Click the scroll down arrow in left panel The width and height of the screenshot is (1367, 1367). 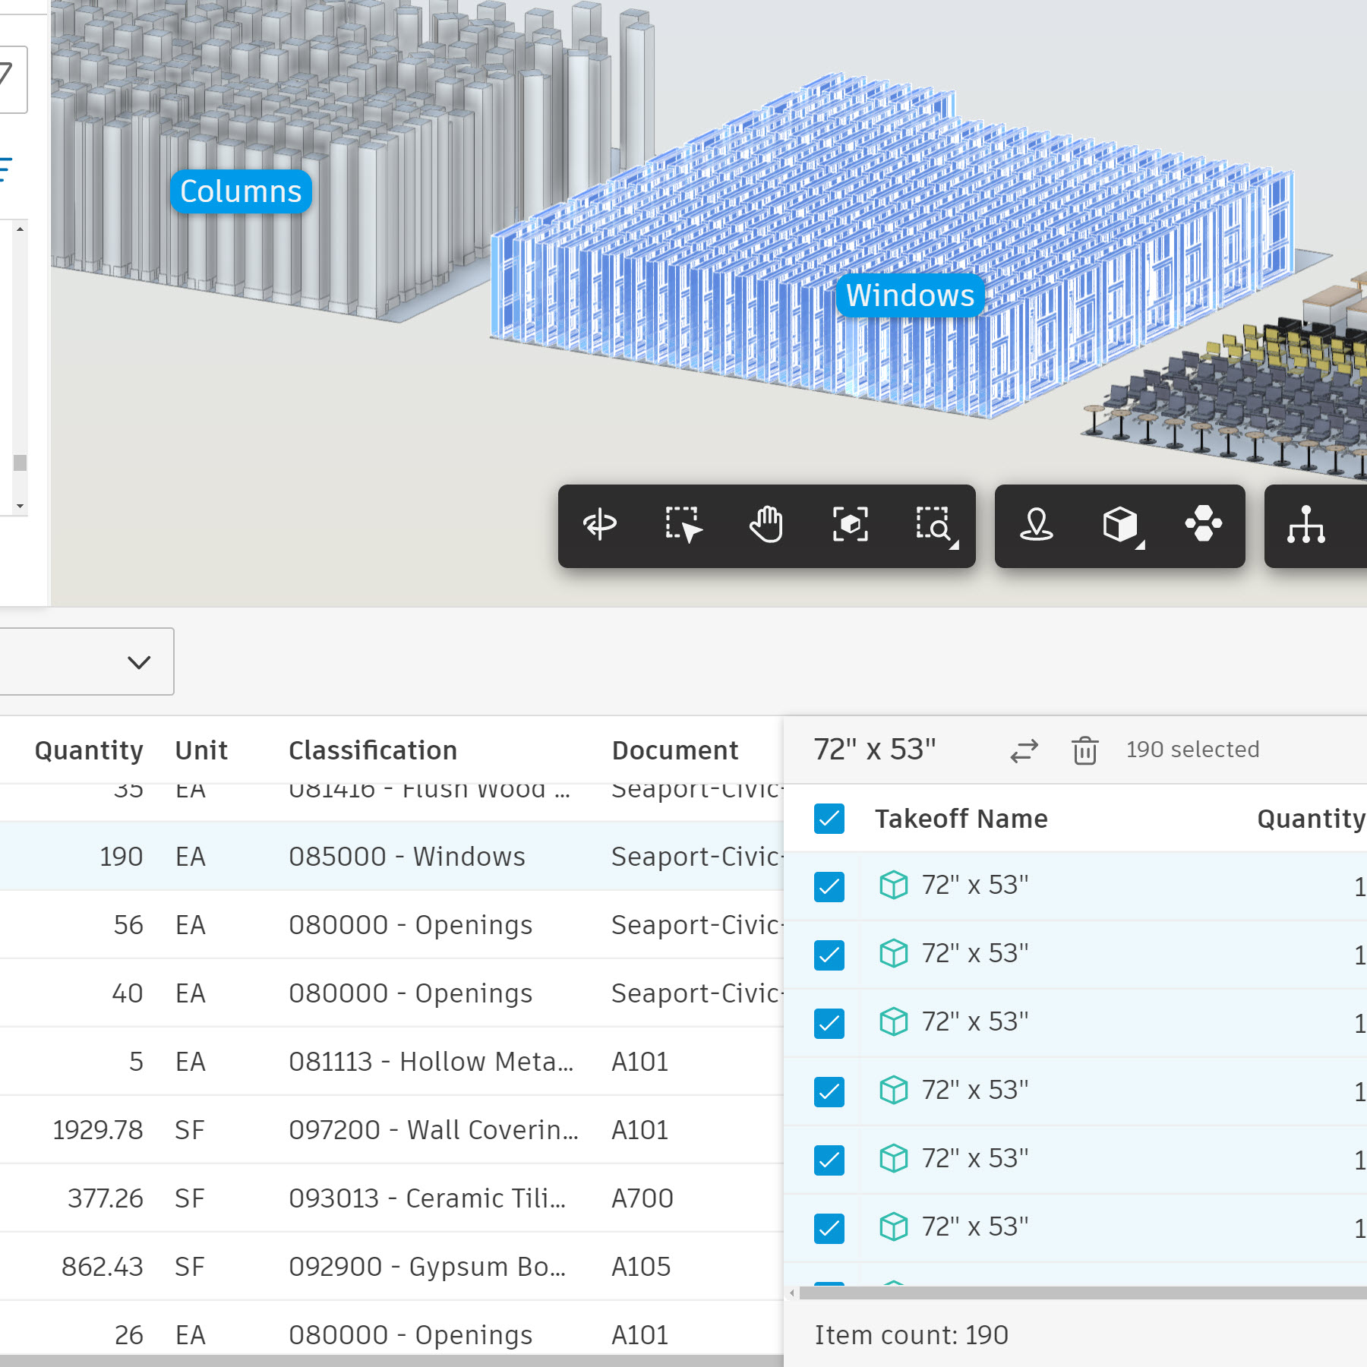(20, 506)
